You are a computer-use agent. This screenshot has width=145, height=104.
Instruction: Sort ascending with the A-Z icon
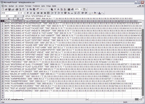[62, 9]
